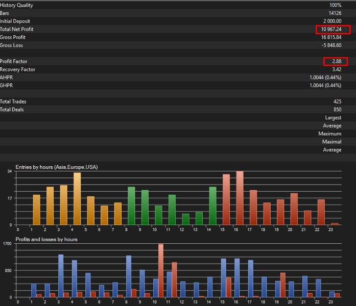Click the blue profit bar at hour 3
Screen dimensions: 356x306
[x=61, y=275]
